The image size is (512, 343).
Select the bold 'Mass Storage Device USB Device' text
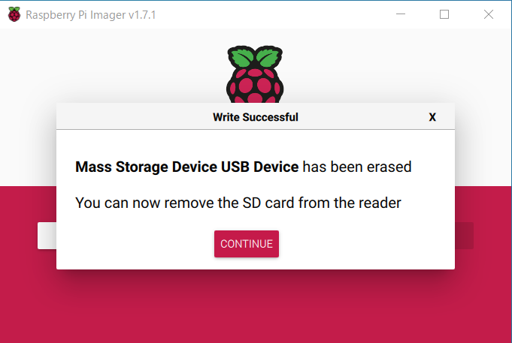click(x=186, y=167)
